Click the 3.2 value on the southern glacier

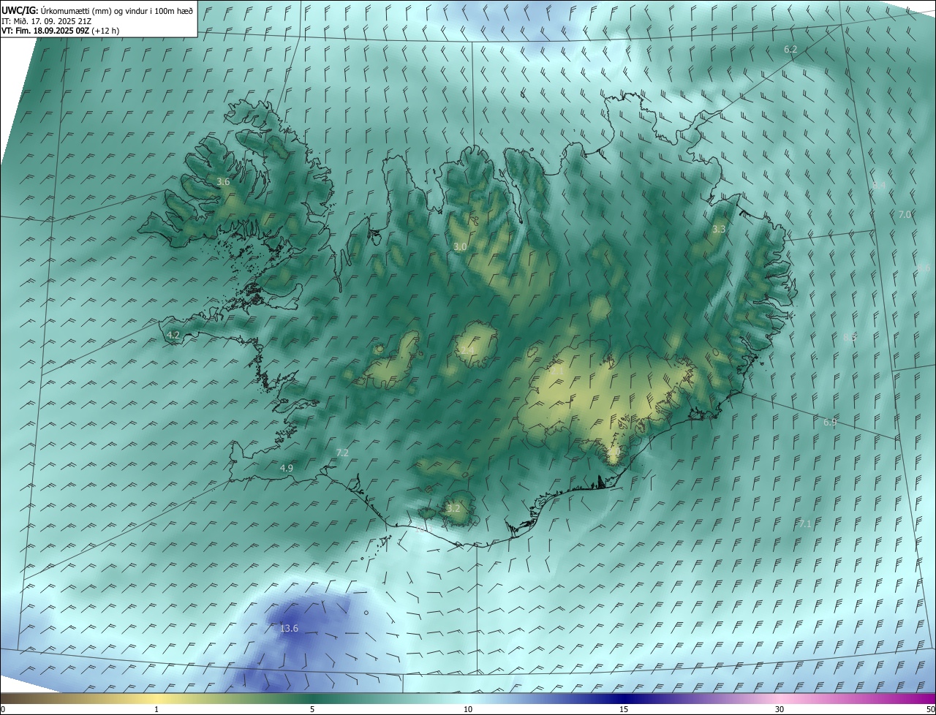point(453,508)
